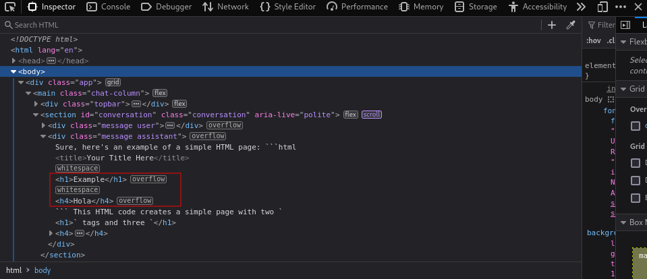The height and width of the screenshot is (279, 647).
Task: Expand the head element node
Action: coord(13,61)
